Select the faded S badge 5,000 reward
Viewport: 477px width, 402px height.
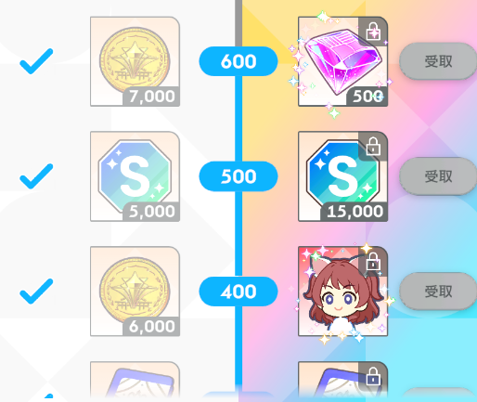[x=135, y=176]
